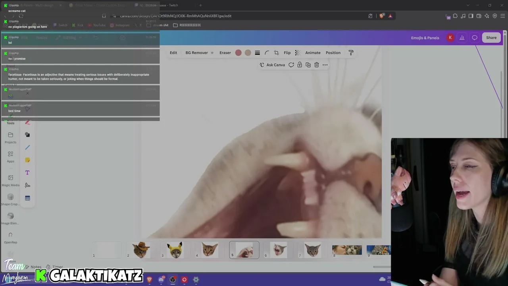Viewport: 508px width, 286px height.
Task: Open the browser hamburger menu
Action: point(503,16)
